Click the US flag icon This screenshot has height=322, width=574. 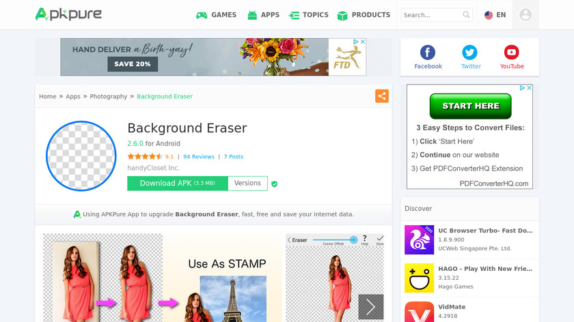point(489,15)
